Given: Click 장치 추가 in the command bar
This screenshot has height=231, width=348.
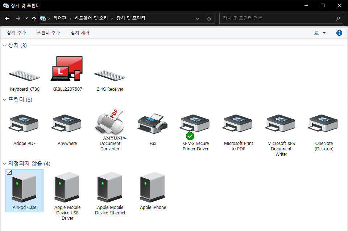Looking at the screenshot, I should [x=16, y=33].
